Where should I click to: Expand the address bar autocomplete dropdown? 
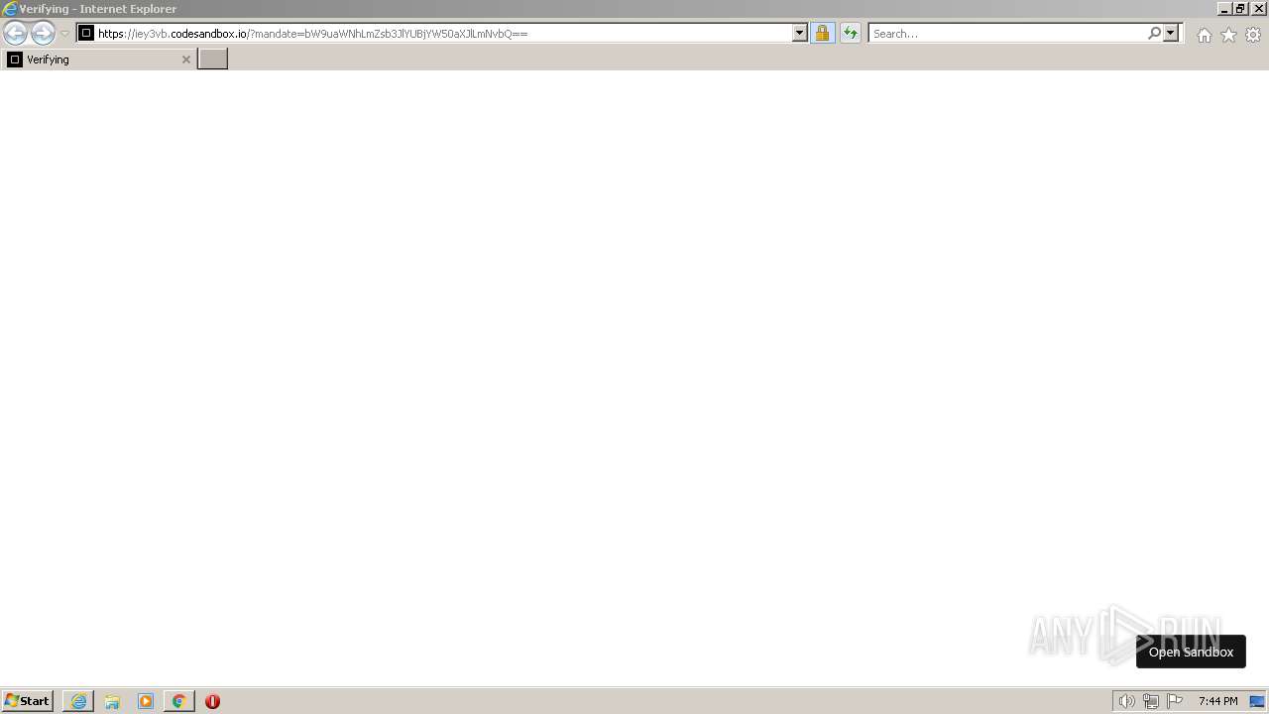(800, 33)
